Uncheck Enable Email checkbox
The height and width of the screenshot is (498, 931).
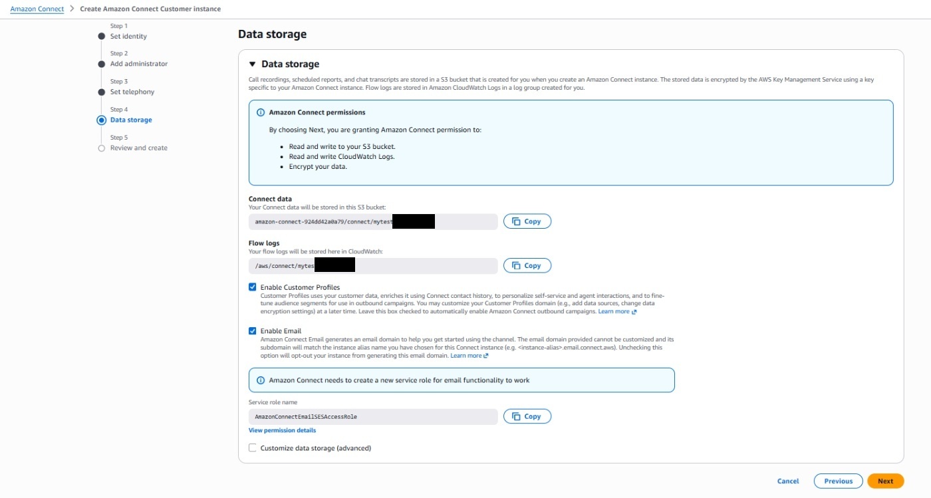253,331
